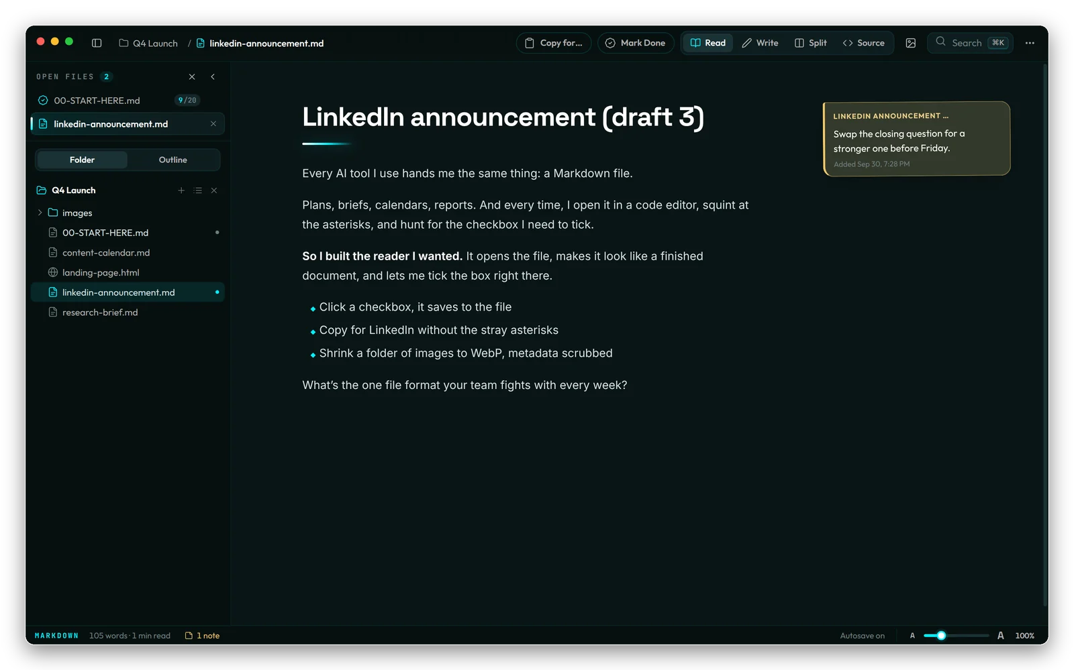
Task: Select the Folder tab in sidebar
Action: tap(82, 160)
